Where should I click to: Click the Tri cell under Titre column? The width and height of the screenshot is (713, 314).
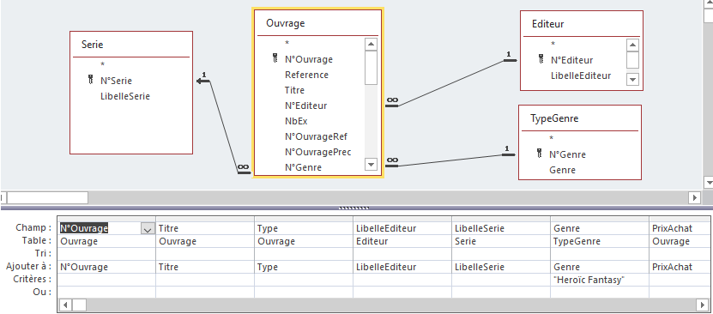click(204, 254)
